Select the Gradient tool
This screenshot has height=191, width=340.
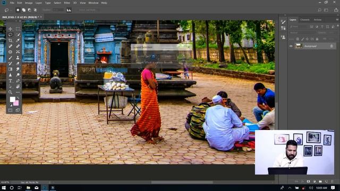tap(10, 70)
